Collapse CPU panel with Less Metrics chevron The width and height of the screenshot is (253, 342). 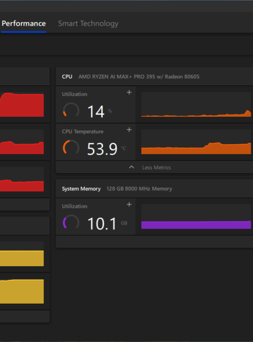tap(132, 167)
